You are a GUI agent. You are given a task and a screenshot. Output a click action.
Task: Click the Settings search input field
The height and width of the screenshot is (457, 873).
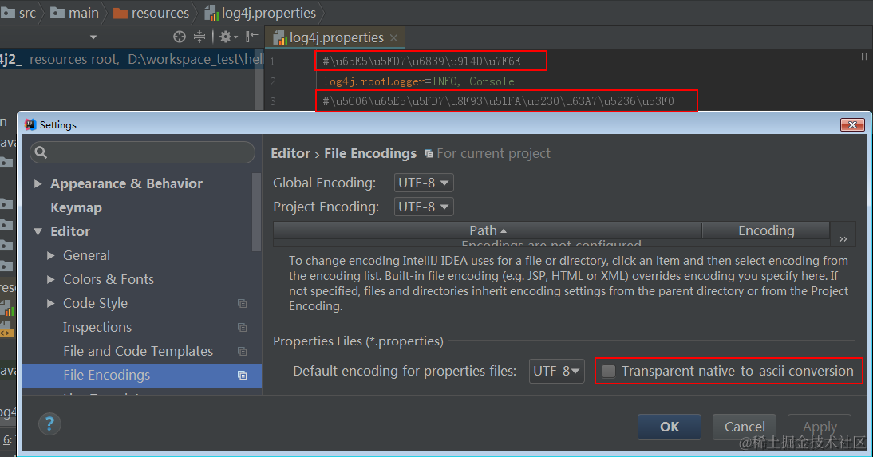coord(143,152)
